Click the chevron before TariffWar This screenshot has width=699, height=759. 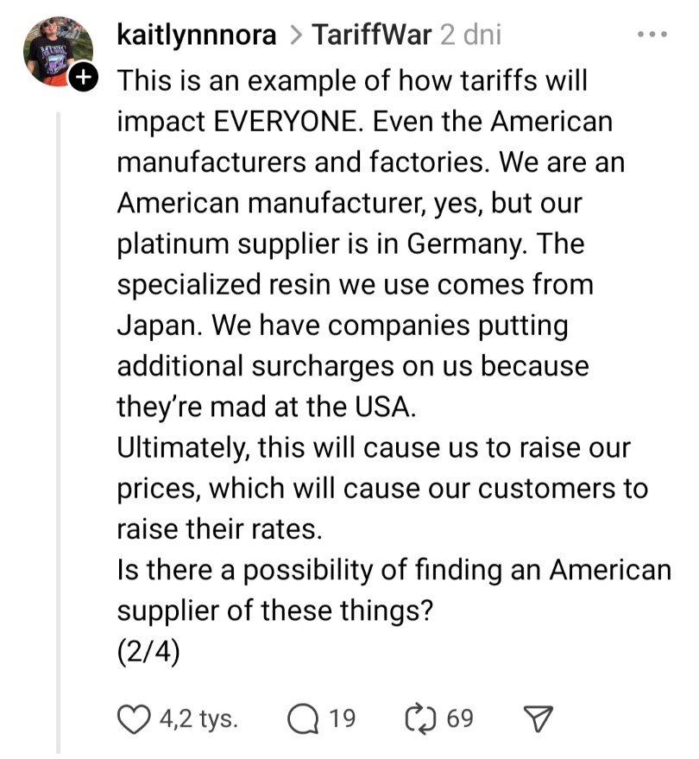(294, 36)
